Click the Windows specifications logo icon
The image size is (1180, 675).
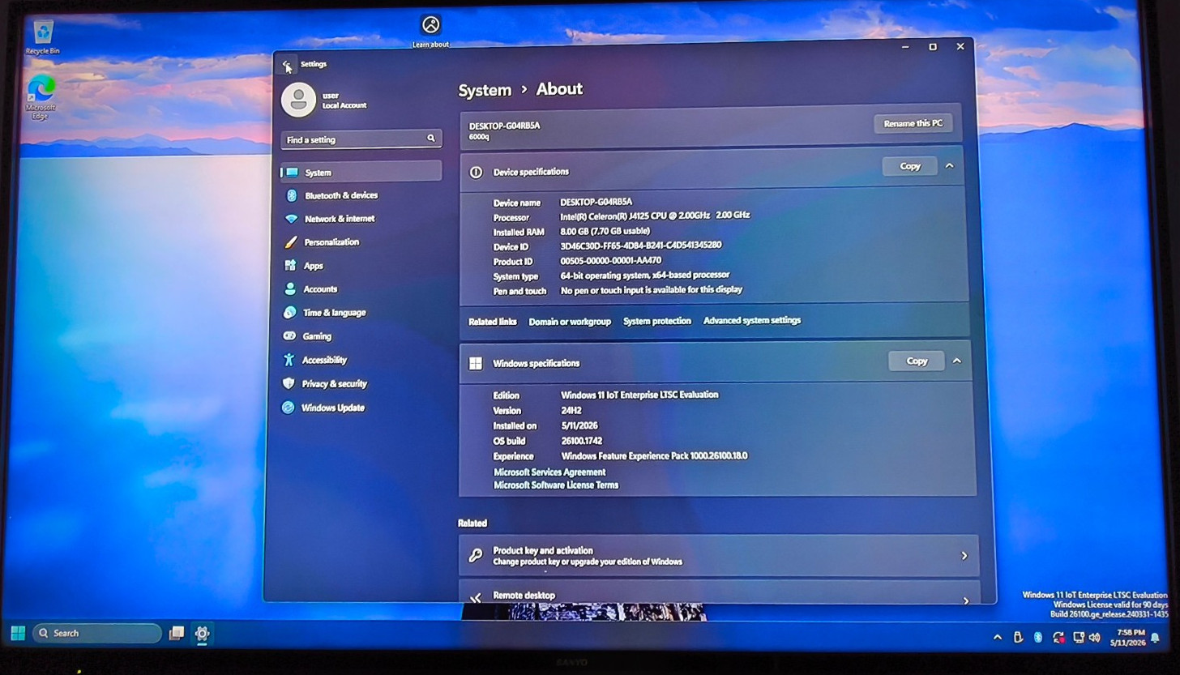pos(476,364)
